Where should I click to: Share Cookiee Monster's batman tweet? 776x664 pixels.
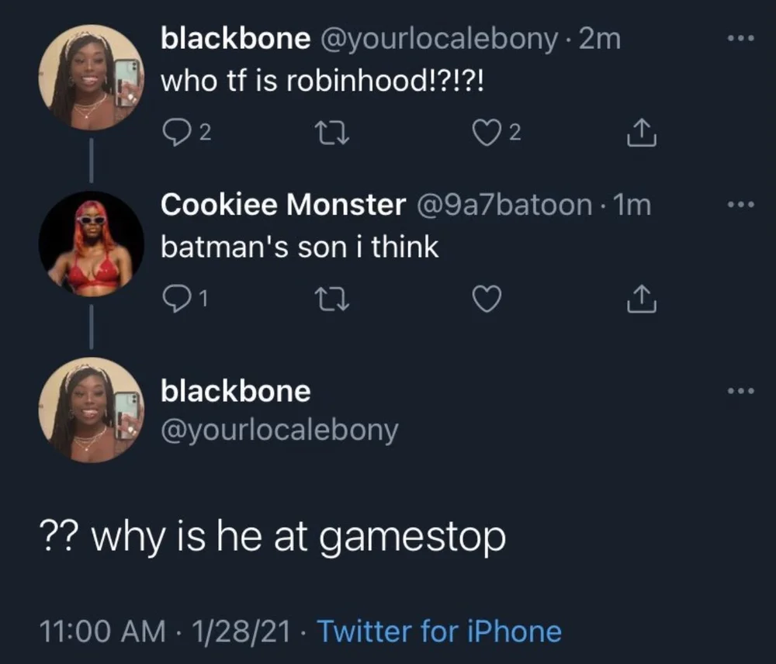point(642,299)
